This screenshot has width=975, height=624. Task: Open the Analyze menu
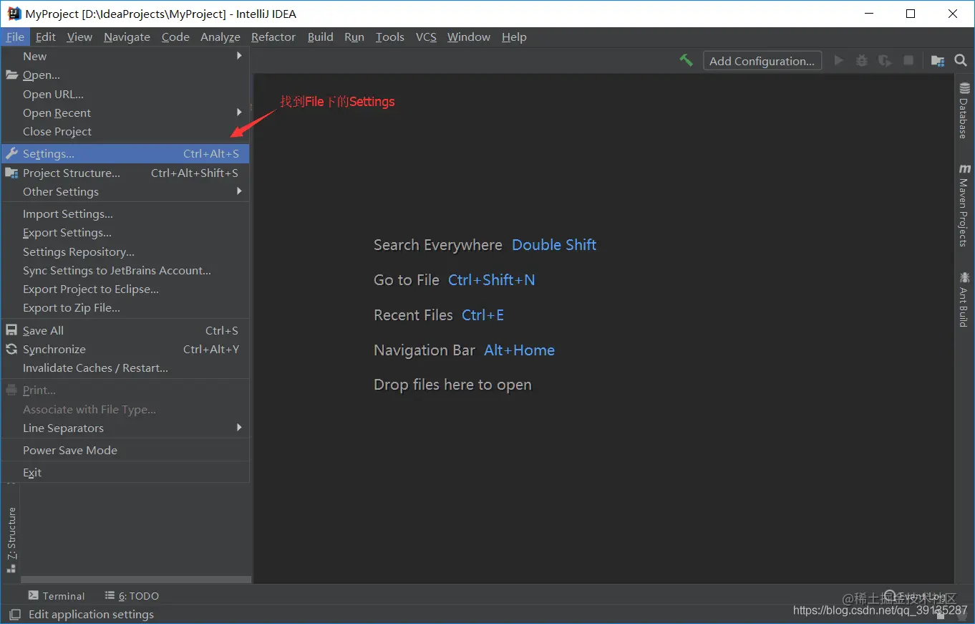pyautogui.click(x=220, y=37)
